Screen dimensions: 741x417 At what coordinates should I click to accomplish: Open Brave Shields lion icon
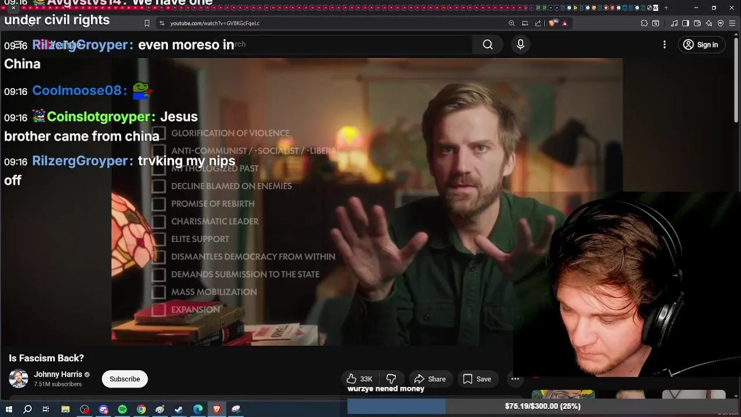tap(552, 23)
